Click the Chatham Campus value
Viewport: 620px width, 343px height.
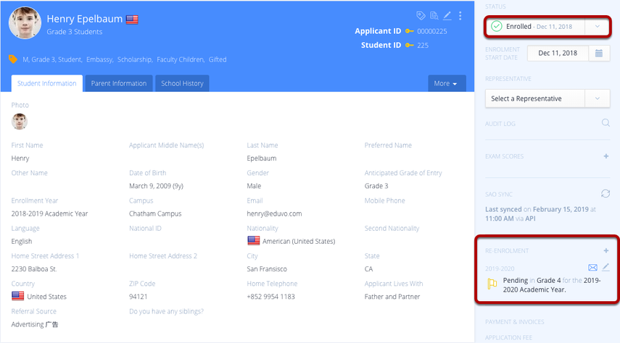(155, 213)
